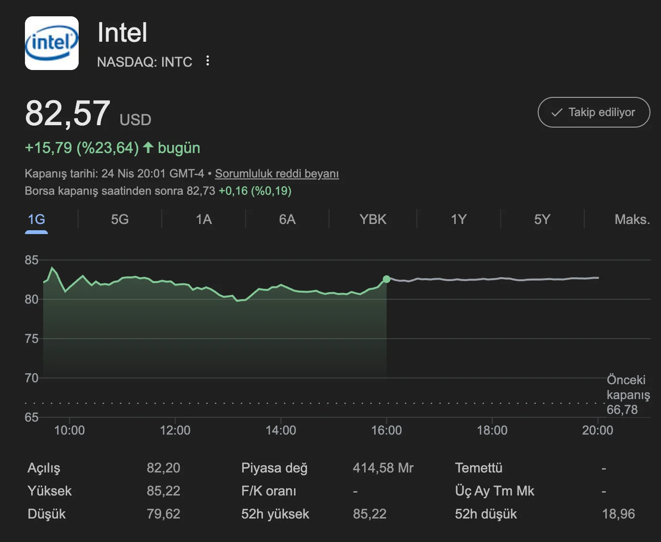Show the Maks. maximum time range
The image size is (661, 542).
coord(631,219)
